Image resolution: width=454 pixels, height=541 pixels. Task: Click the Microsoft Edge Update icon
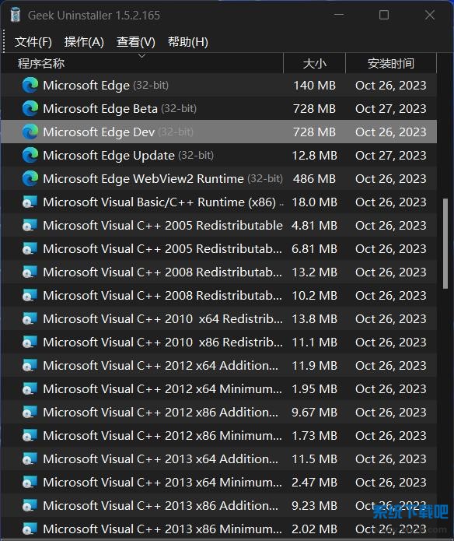point(30,155)
